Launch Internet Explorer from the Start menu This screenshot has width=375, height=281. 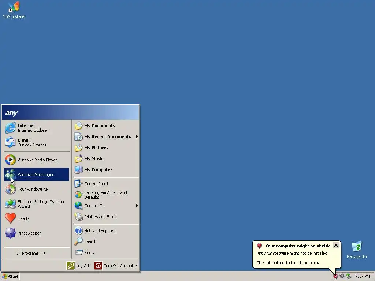click(x=37, y=128)
